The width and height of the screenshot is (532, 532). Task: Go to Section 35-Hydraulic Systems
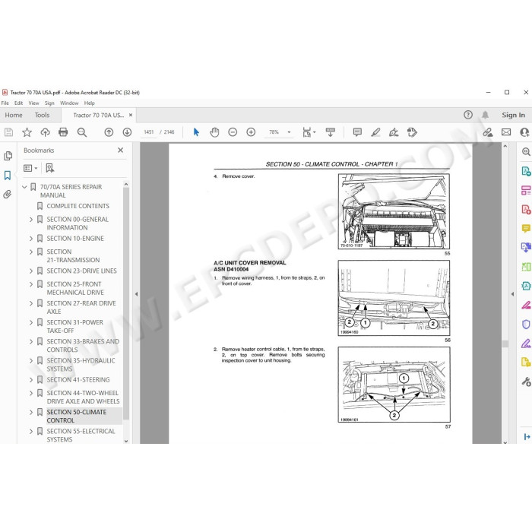pos(81,365)
